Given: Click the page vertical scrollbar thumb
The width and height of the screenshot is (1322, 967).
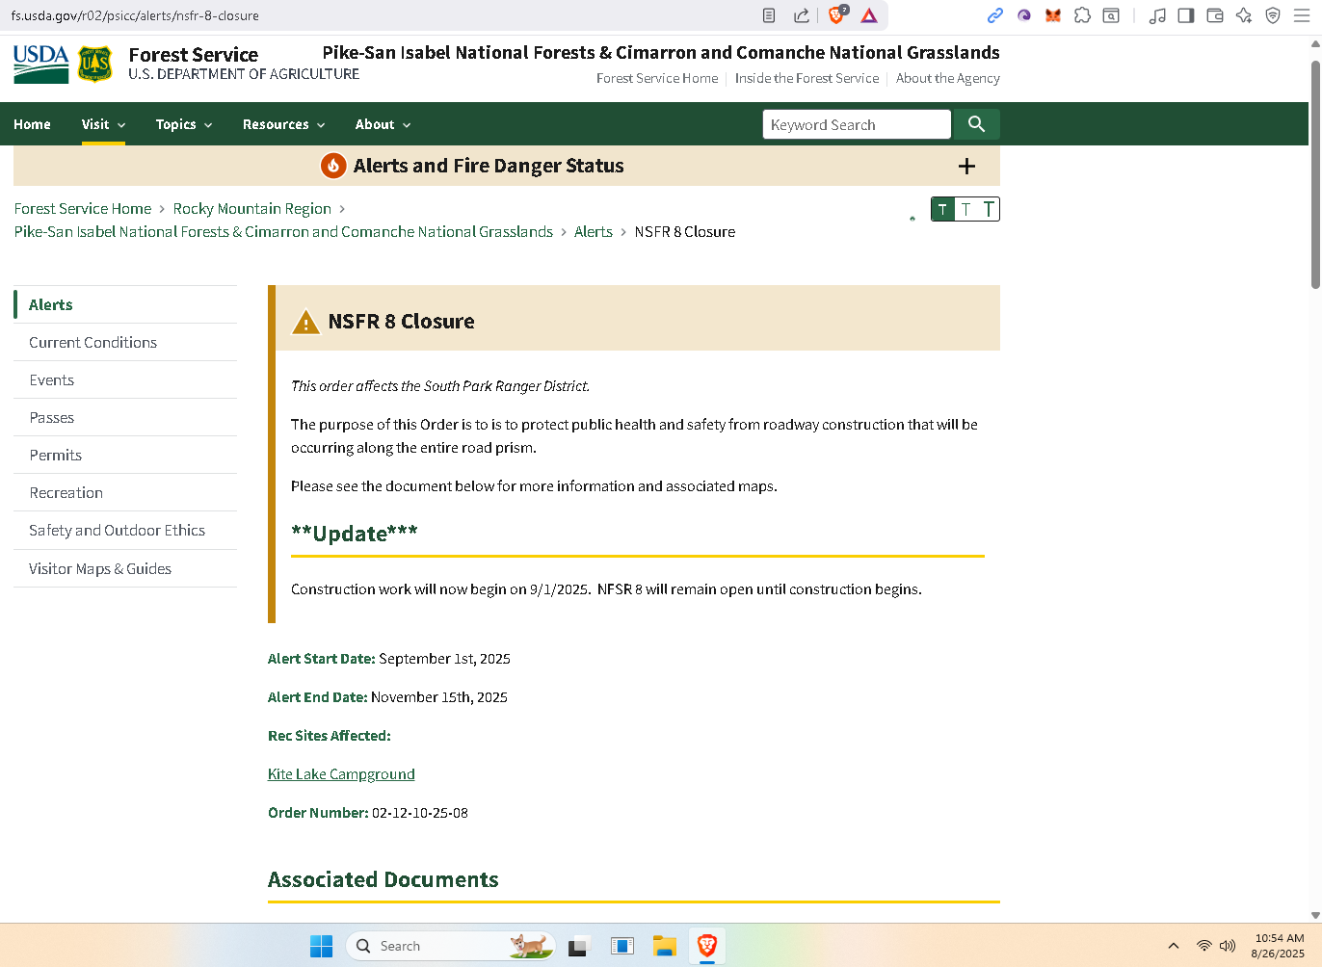Looking at the screenshot, I should pyautogui.click(x=1315, y=173).
